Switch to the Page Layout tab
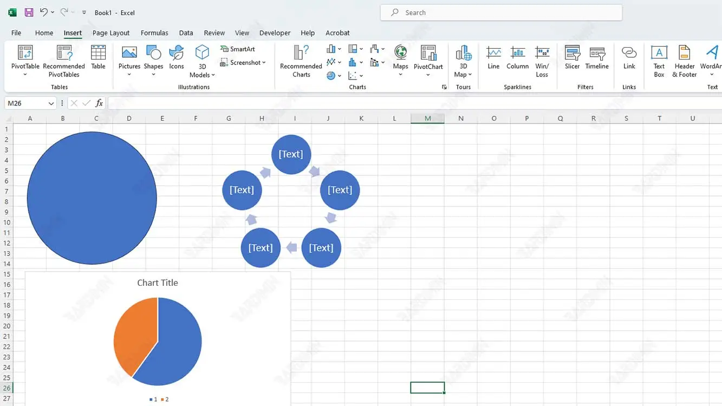722x406 pixels. [111, 33]
